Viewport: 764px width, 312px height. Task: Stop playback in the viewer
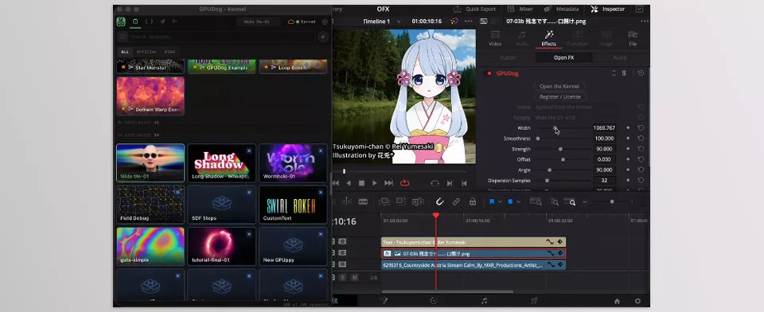pos(361,183)
